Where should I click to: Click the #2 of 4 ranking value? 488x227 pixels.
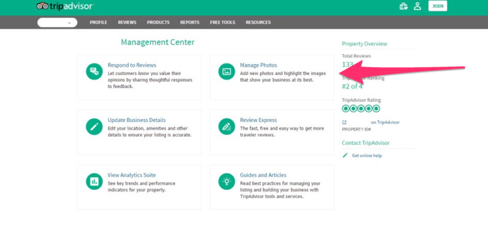(x=352, y=87)
